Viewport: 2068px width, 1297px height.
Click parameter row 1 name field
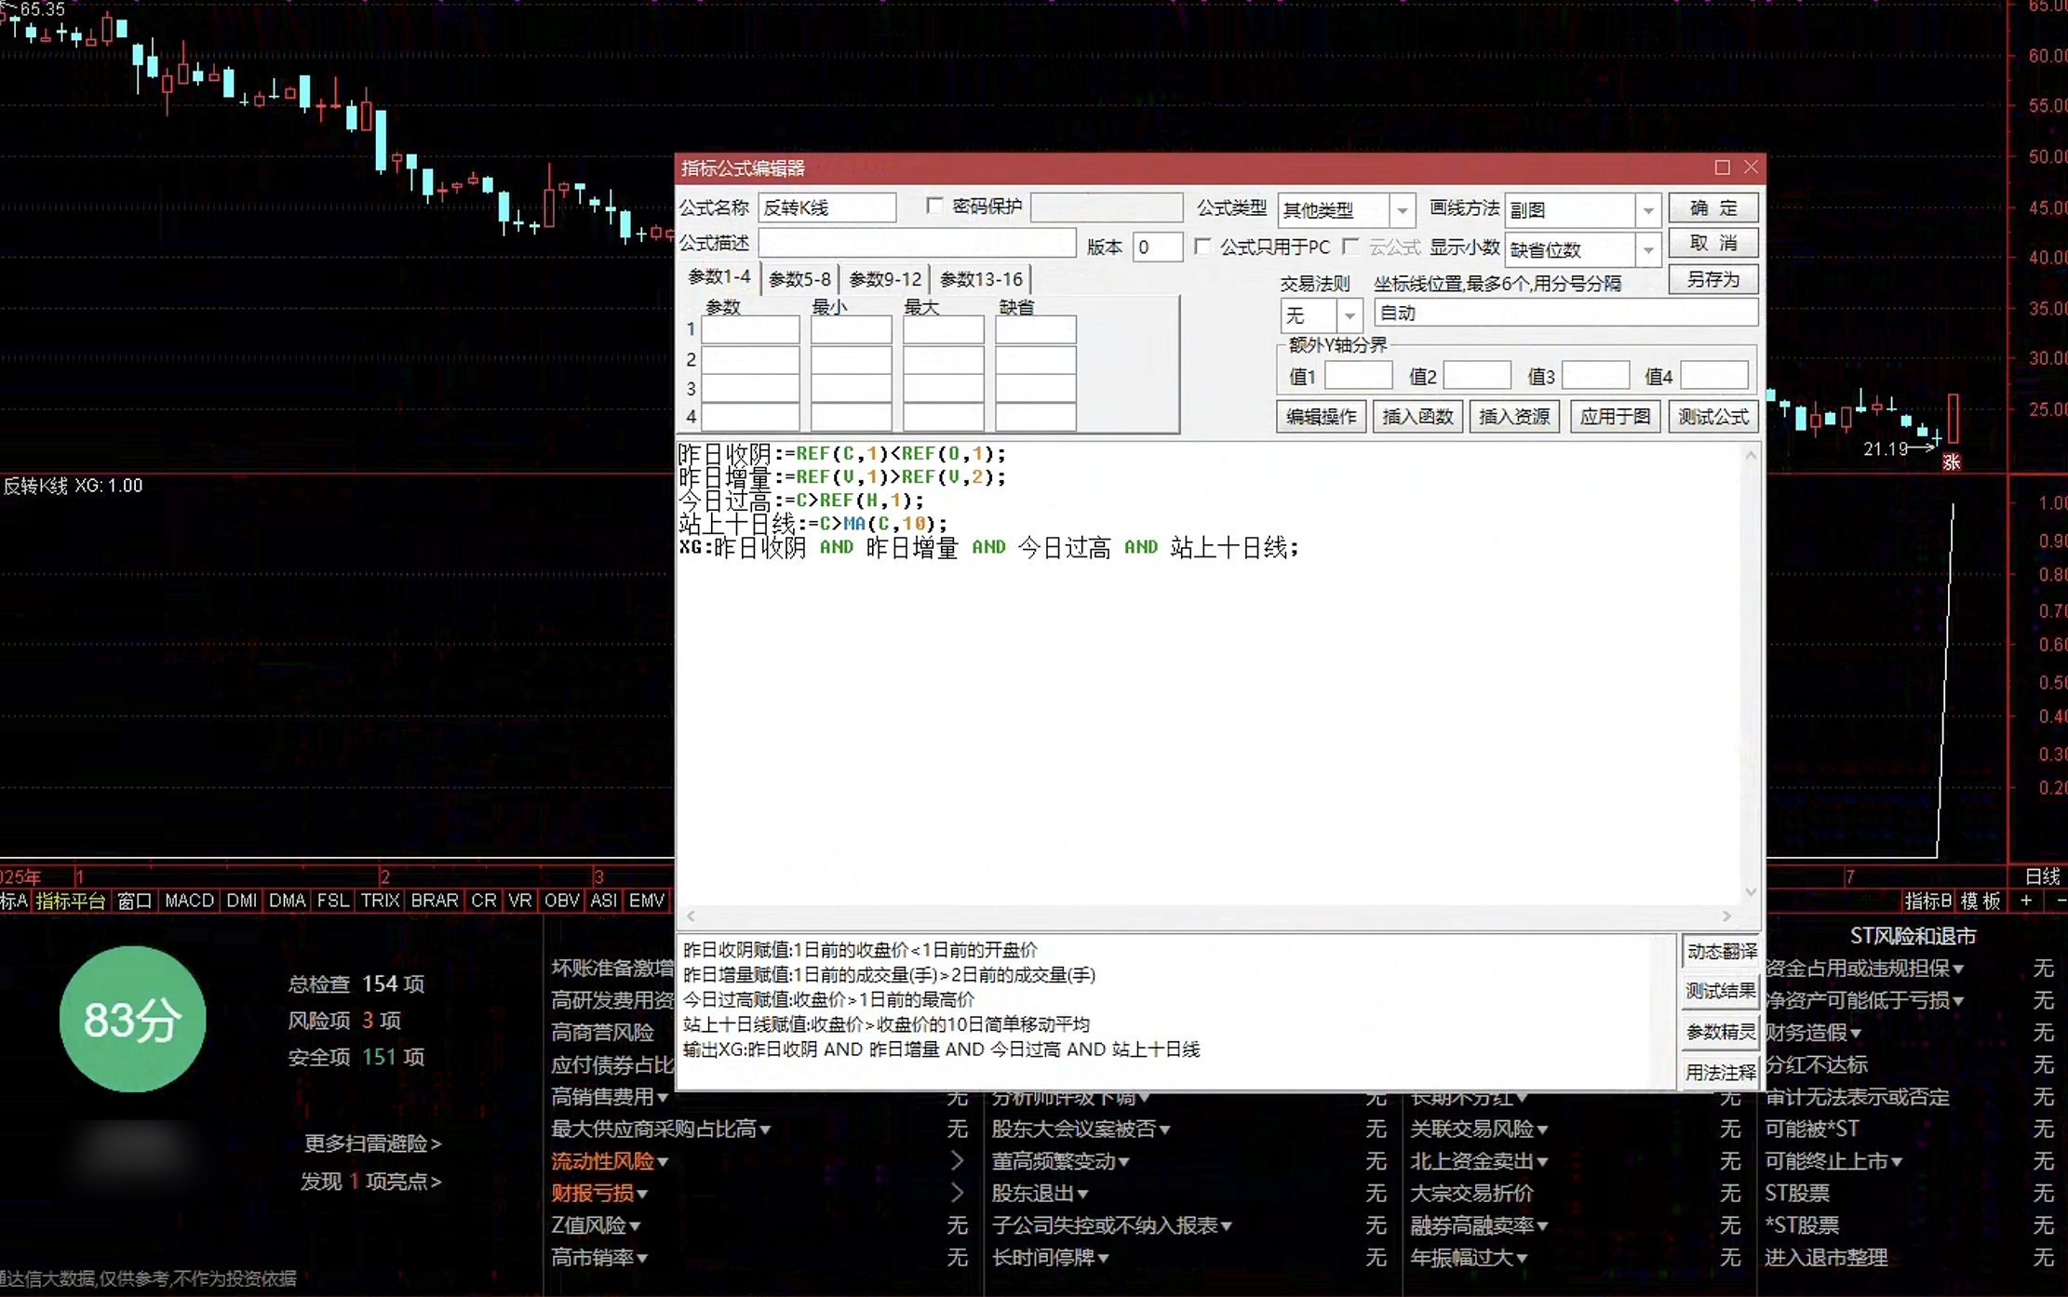(749, 330)
